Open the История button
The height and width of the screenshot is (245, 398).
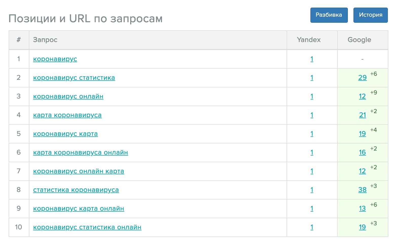pyautogui.click(x=370, y=15)
